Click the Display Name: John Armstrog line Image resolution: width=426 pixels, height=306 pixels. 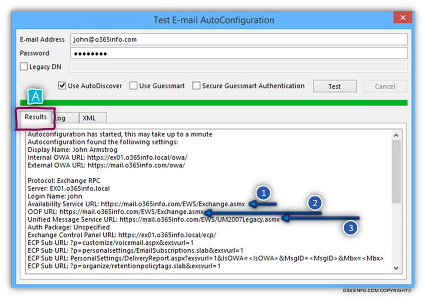pos(73,149)
